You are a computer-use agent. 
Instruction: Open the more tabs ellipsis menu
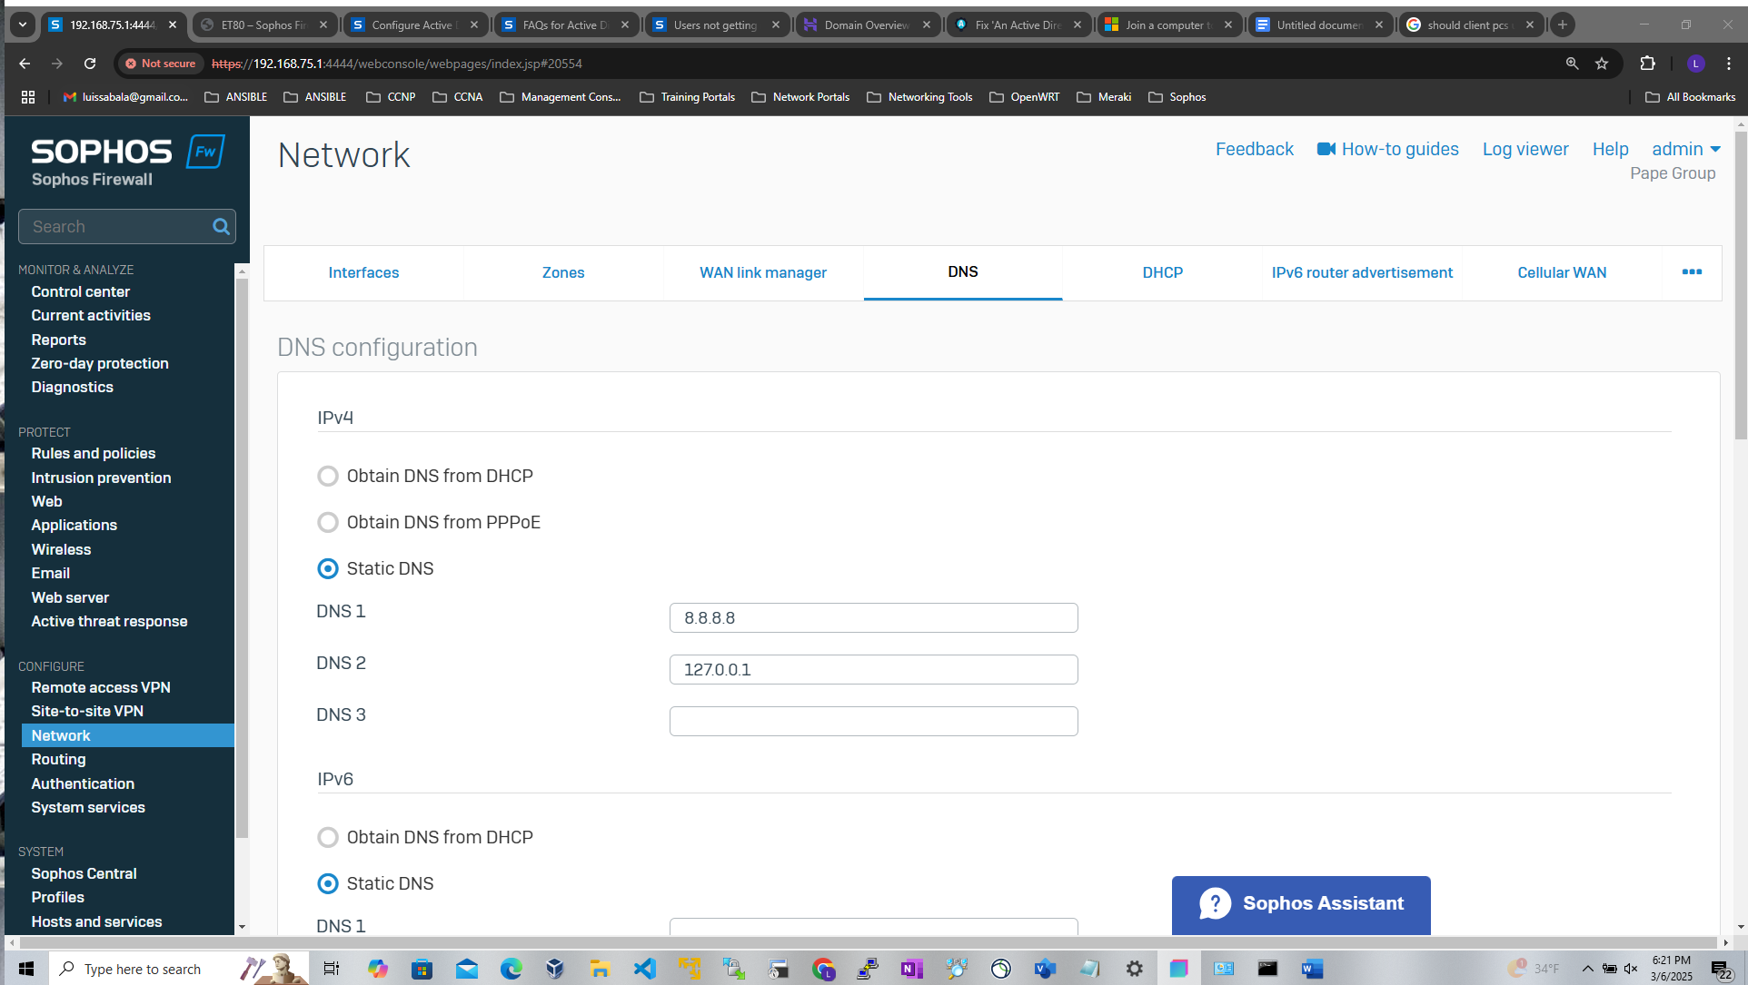pyautogui.click(x=1692, y=272)
